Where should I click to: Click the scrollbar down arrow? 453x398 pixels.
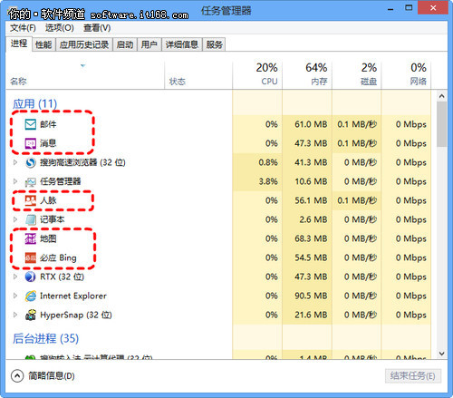[x=442, y=354]
